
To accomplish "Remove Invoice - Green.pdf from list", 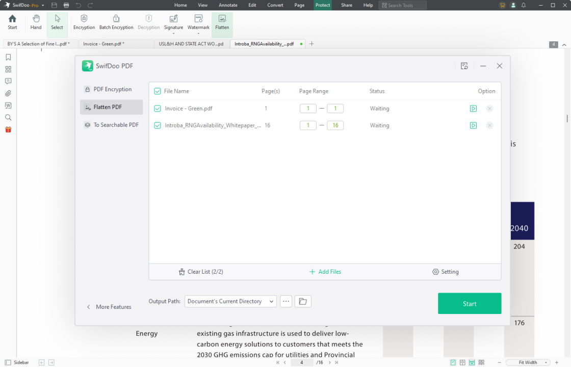I will (489, 109).
